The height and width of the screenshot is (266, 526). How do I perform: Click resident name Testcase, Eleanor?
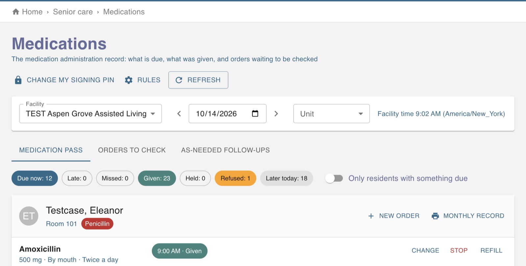(84, 210)
